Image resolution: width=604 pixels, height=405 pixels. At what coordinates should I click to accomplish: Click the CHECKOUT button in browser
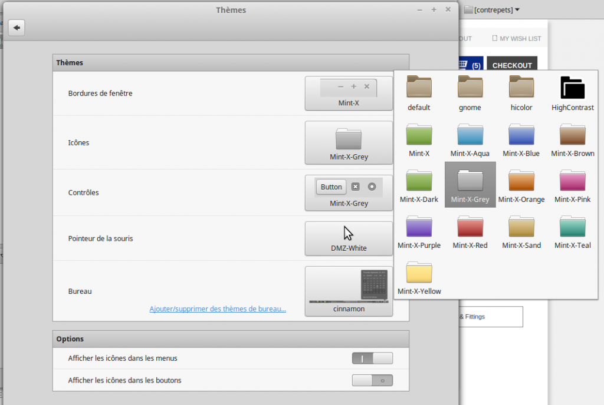point(511,65)
